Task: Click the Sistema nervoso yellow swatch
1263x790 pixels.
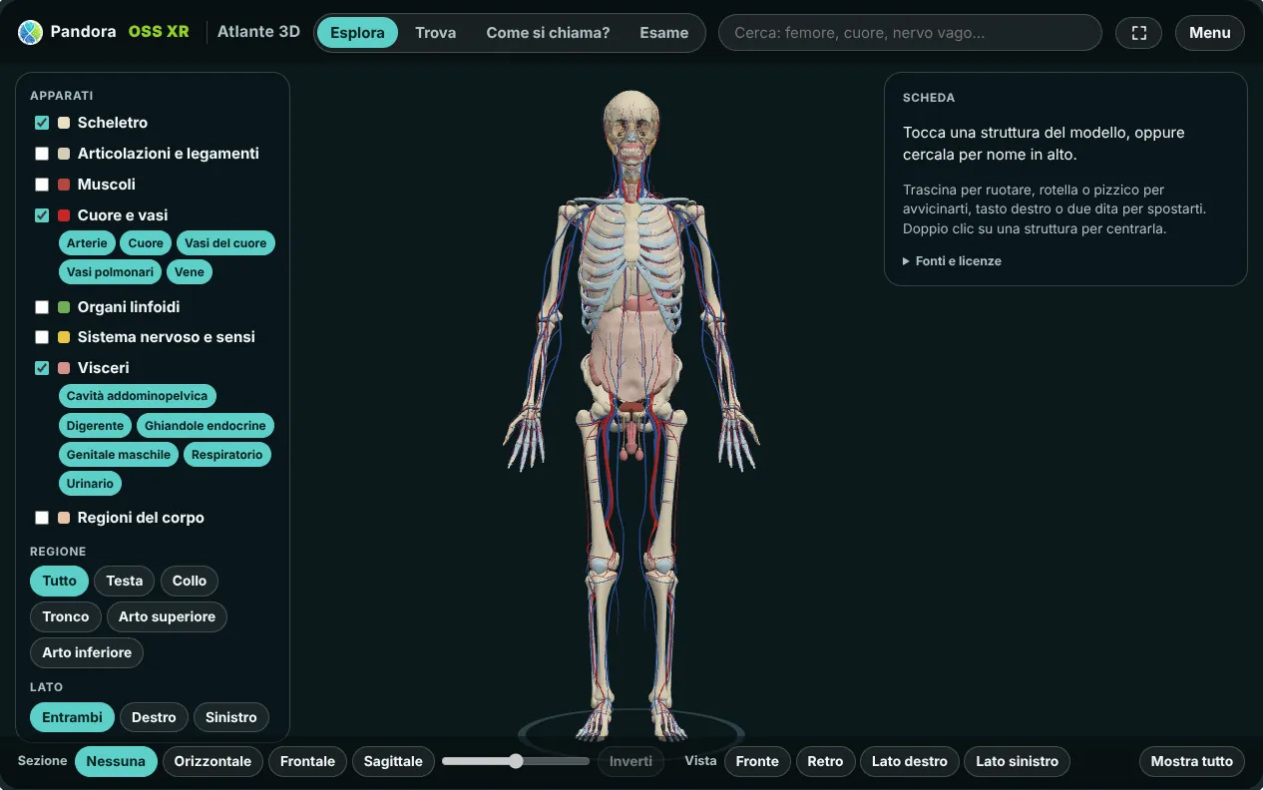Action: (x=64, y=337)
